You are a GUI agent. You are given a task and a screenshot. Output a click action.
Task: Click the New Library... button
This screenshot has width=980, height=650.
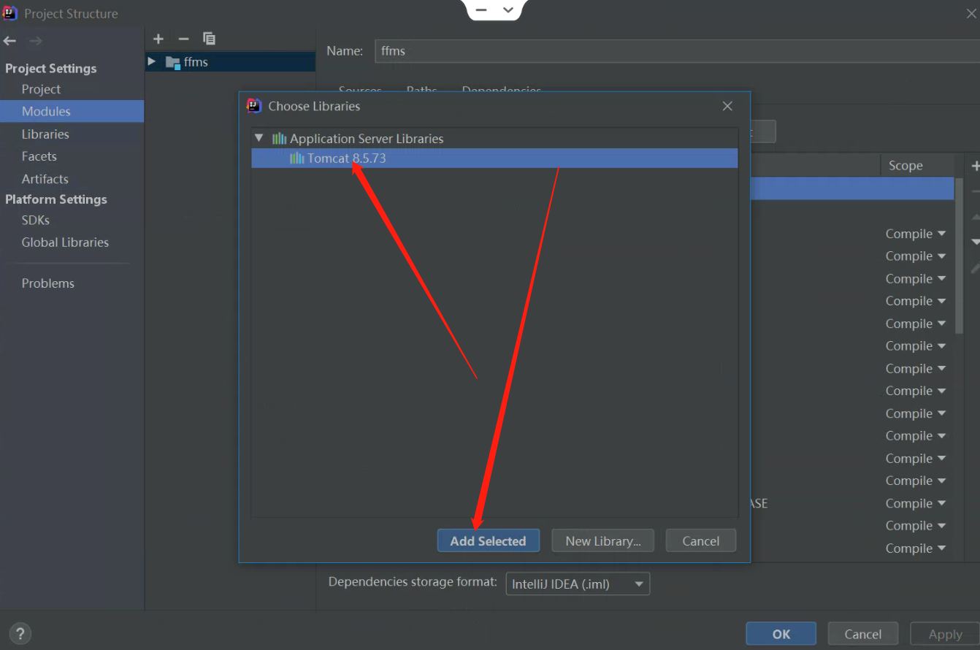point(602,541)
